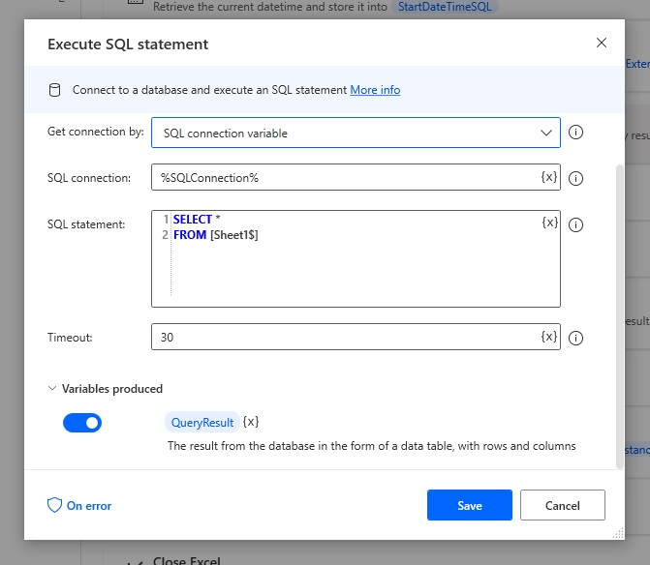Click StartDateTimeSQL variable in background flow

[445, 7]
